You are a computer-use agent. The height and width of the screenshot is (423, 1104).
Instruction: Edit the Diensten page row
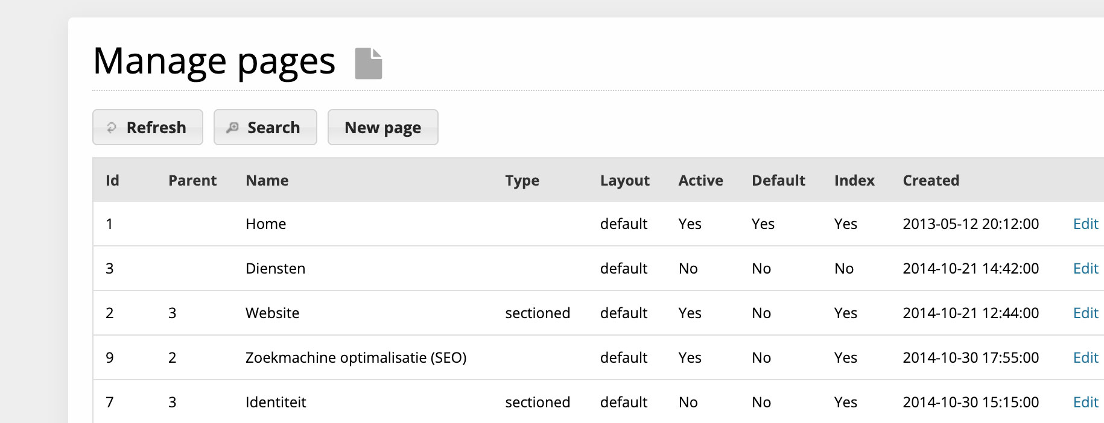[1085, 268]
